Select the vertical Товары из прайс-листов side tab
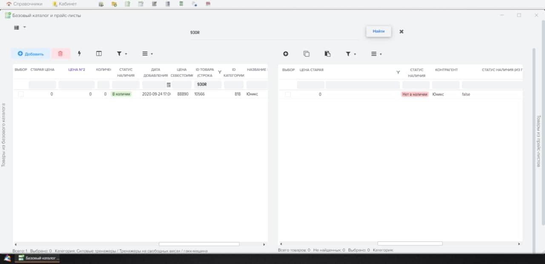Image resolution: width=545 pixels, height=264 pixels. 539,141
